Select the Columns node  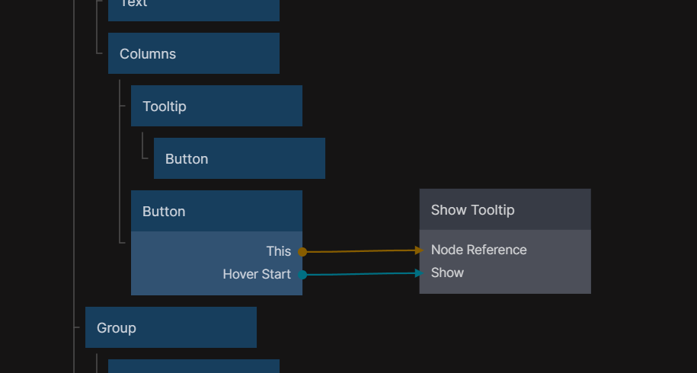coord(193,53)
